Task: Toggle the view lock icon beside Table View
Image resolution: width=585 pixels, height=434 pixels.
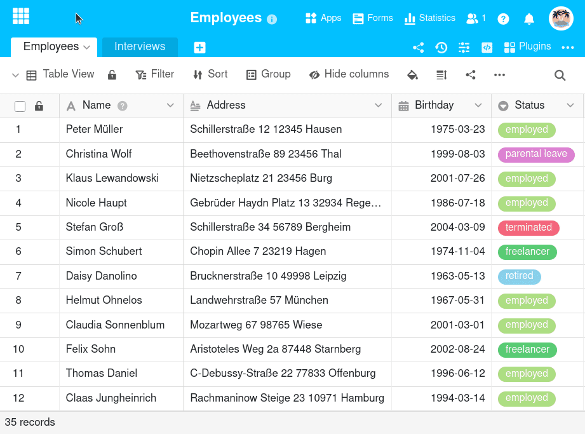Action: [x=112, y=75]
